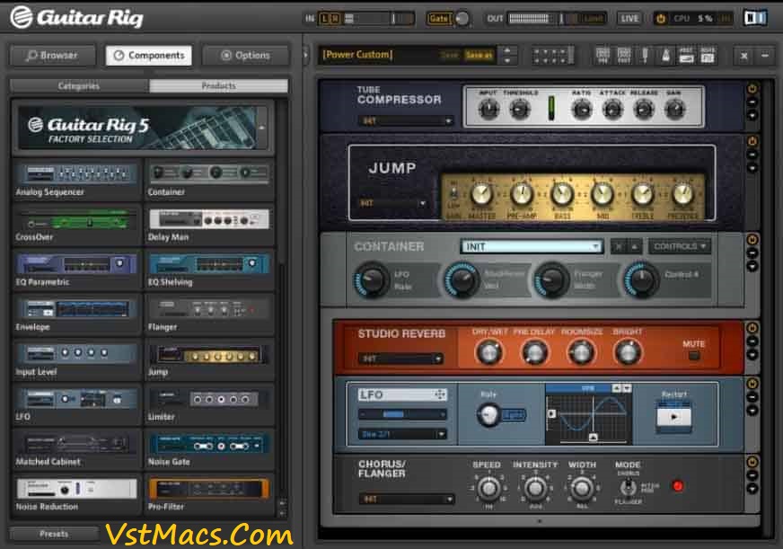Click the LFO rate slider bar

(x=395, y=413)
